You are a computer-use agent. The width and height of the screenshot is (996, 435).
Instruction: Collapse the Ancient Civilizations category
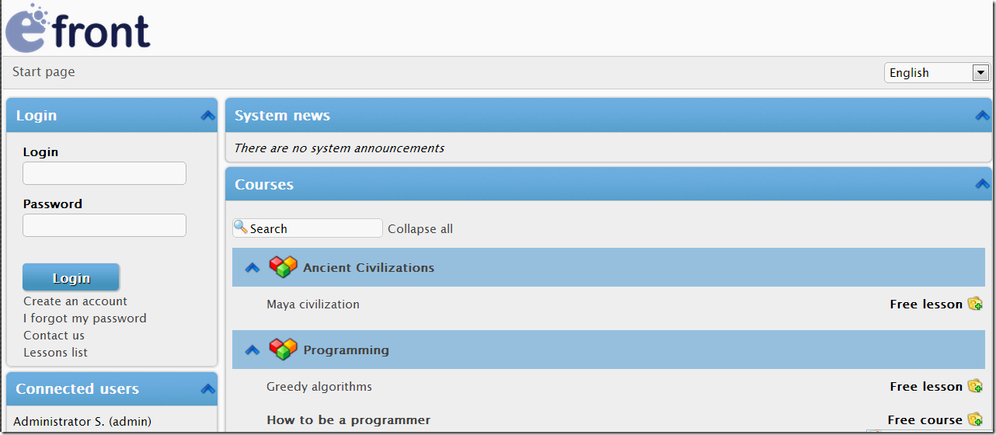coord(252,268)
